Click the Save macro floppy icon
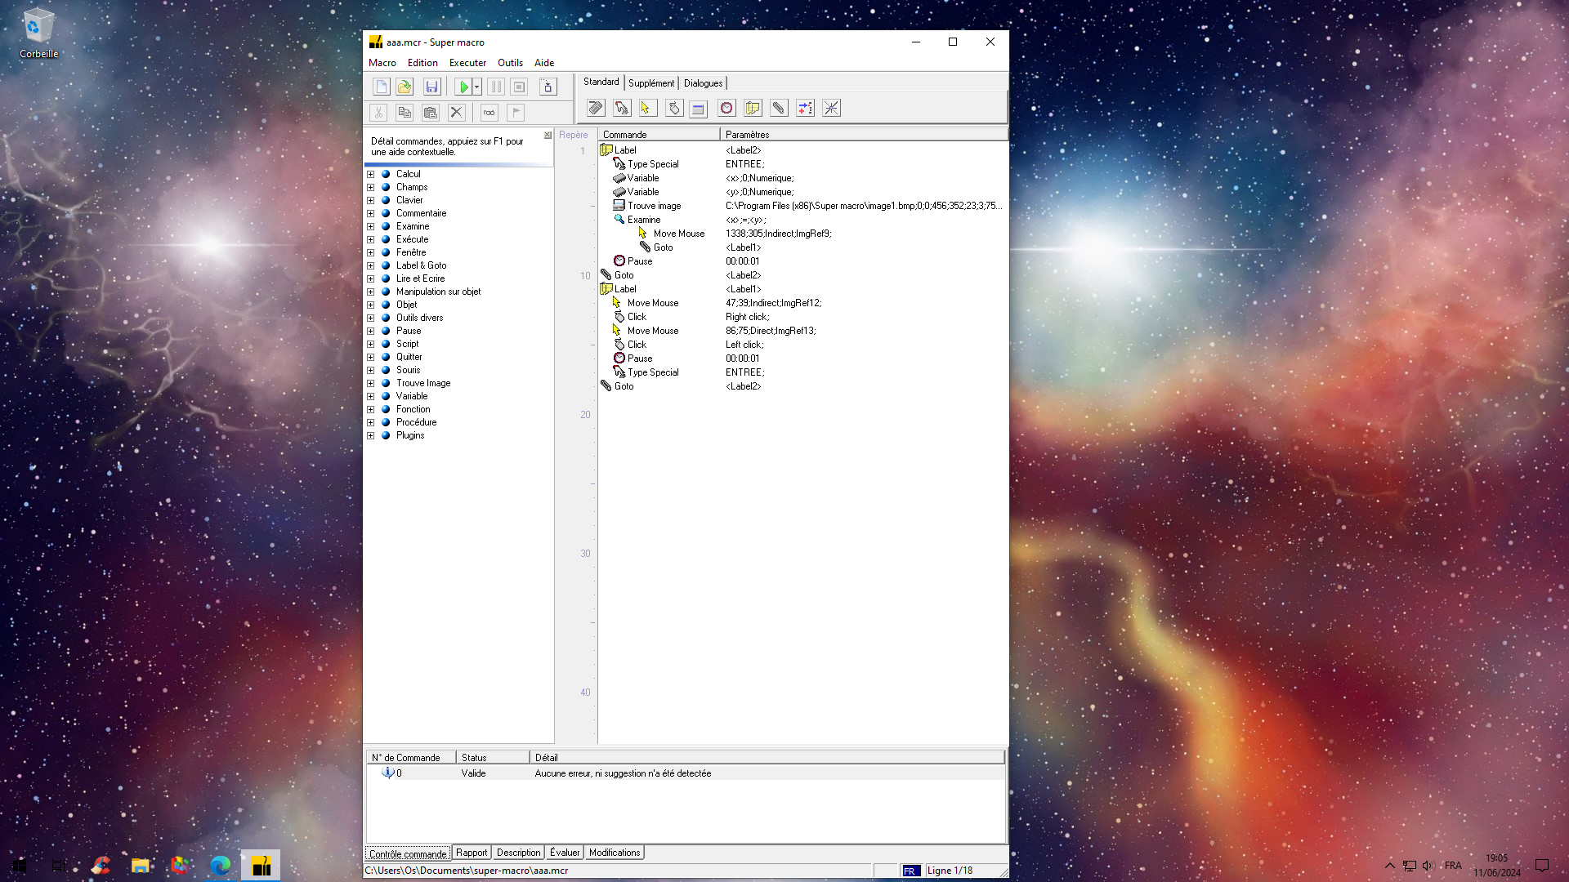 click(431, 87)
